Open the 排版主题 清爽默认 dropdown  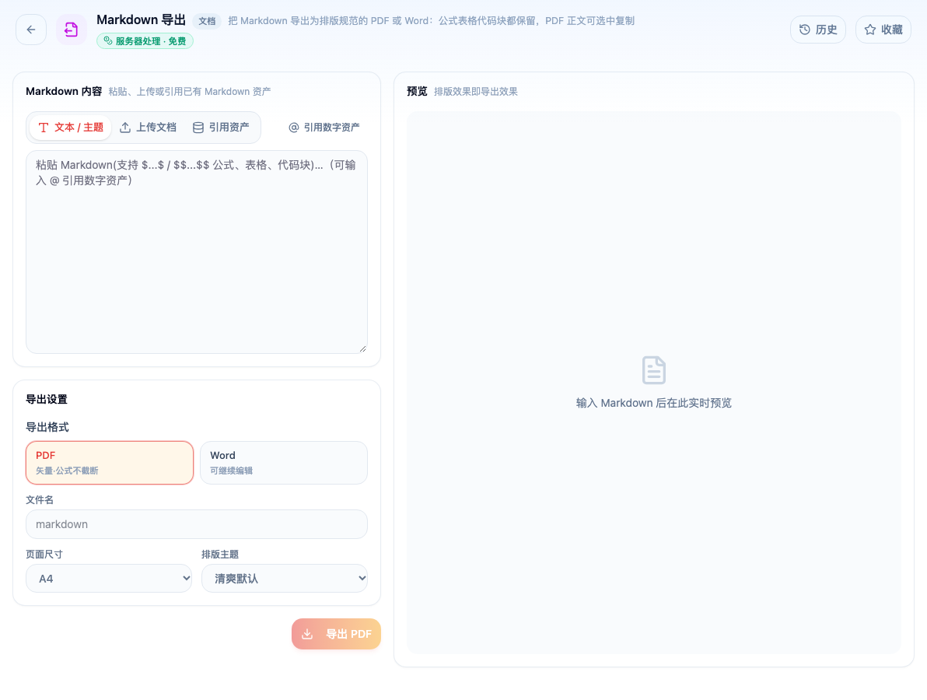(x=285, y=578)
